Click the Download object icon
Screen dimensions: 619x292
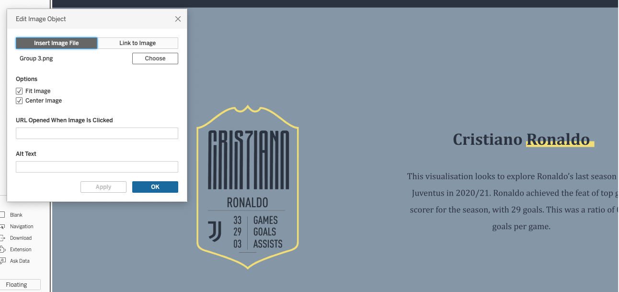(2, 238)
